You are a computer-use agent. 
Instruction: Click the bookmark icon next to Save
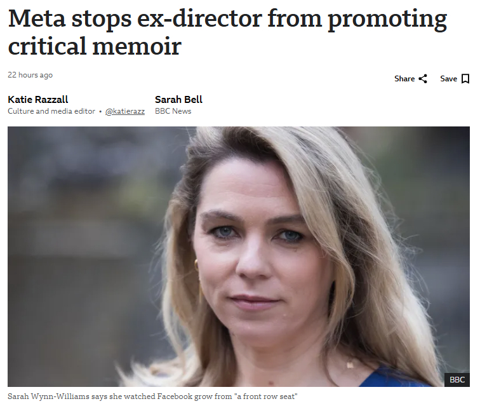click(465, 79)
